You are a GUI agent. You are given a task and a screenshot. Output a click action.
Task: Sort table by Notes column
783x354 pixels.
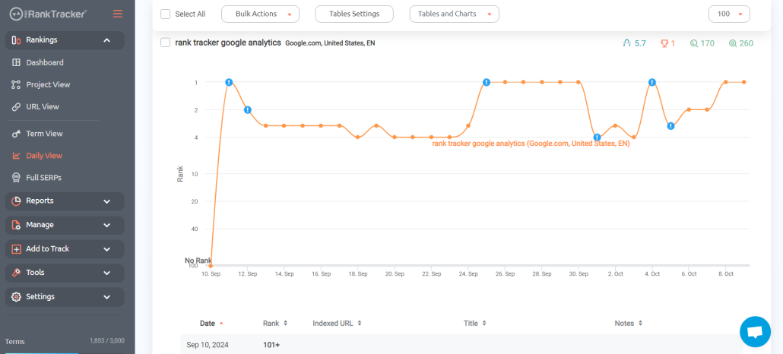click(x=628, y=323)
